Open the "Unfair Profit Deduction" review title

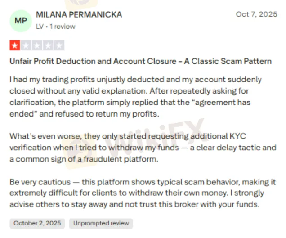(x=140, y=61)
